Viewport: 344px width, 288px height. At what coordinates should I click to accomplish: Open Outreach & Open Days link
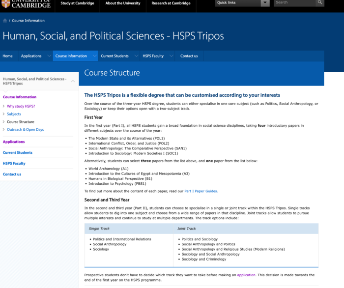(x=25, y=129)
